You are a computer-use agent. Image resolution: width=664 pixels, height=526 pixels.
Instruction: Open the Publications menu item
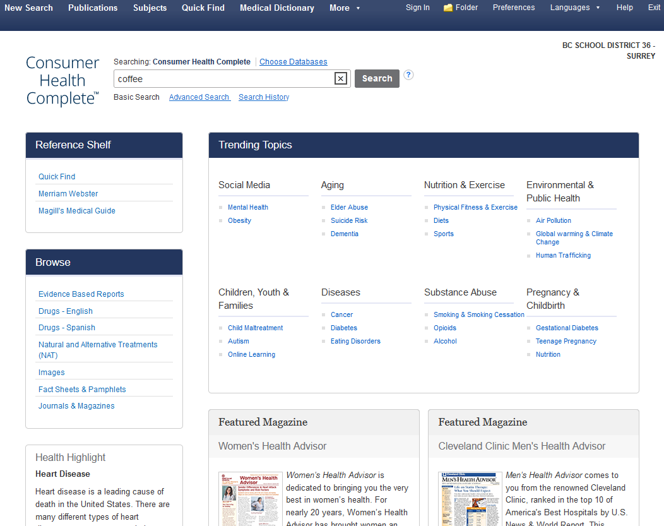pos(93,8)
